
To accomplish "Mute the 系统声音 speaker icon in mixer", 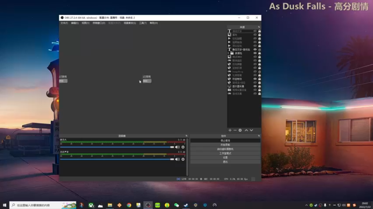I will click(x=177, y=159).
